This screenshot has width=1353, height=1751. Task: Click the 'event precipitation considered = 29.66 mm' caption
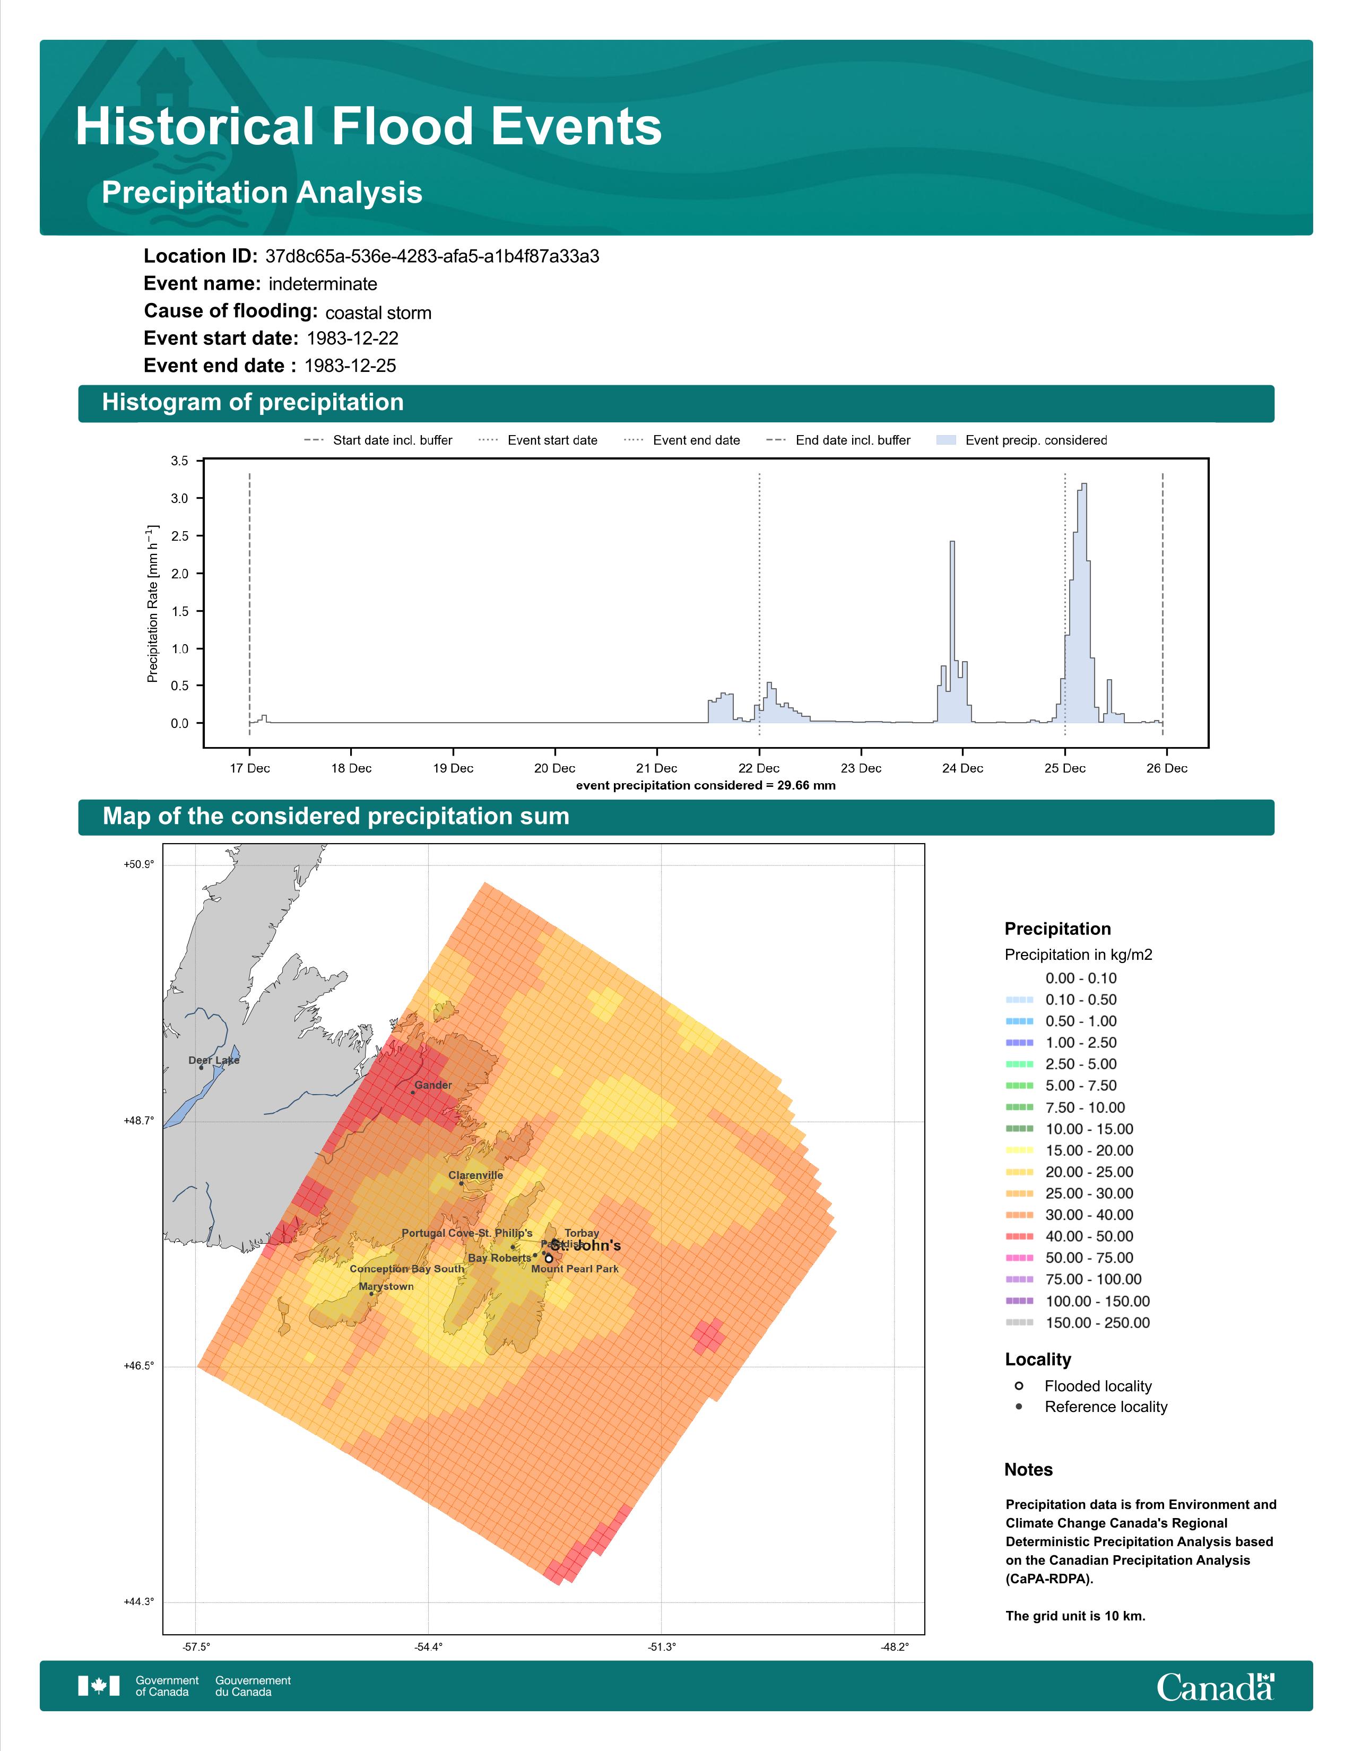pos(705,786)
